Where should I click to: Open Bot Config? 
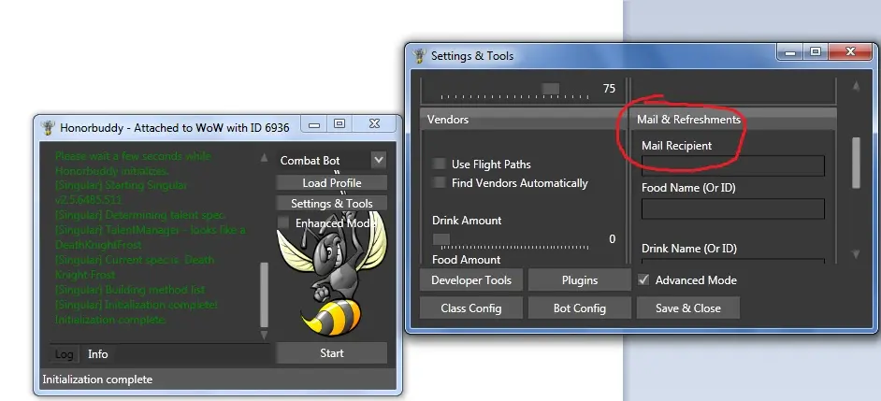pyautogui.click(x=579, y=308)
